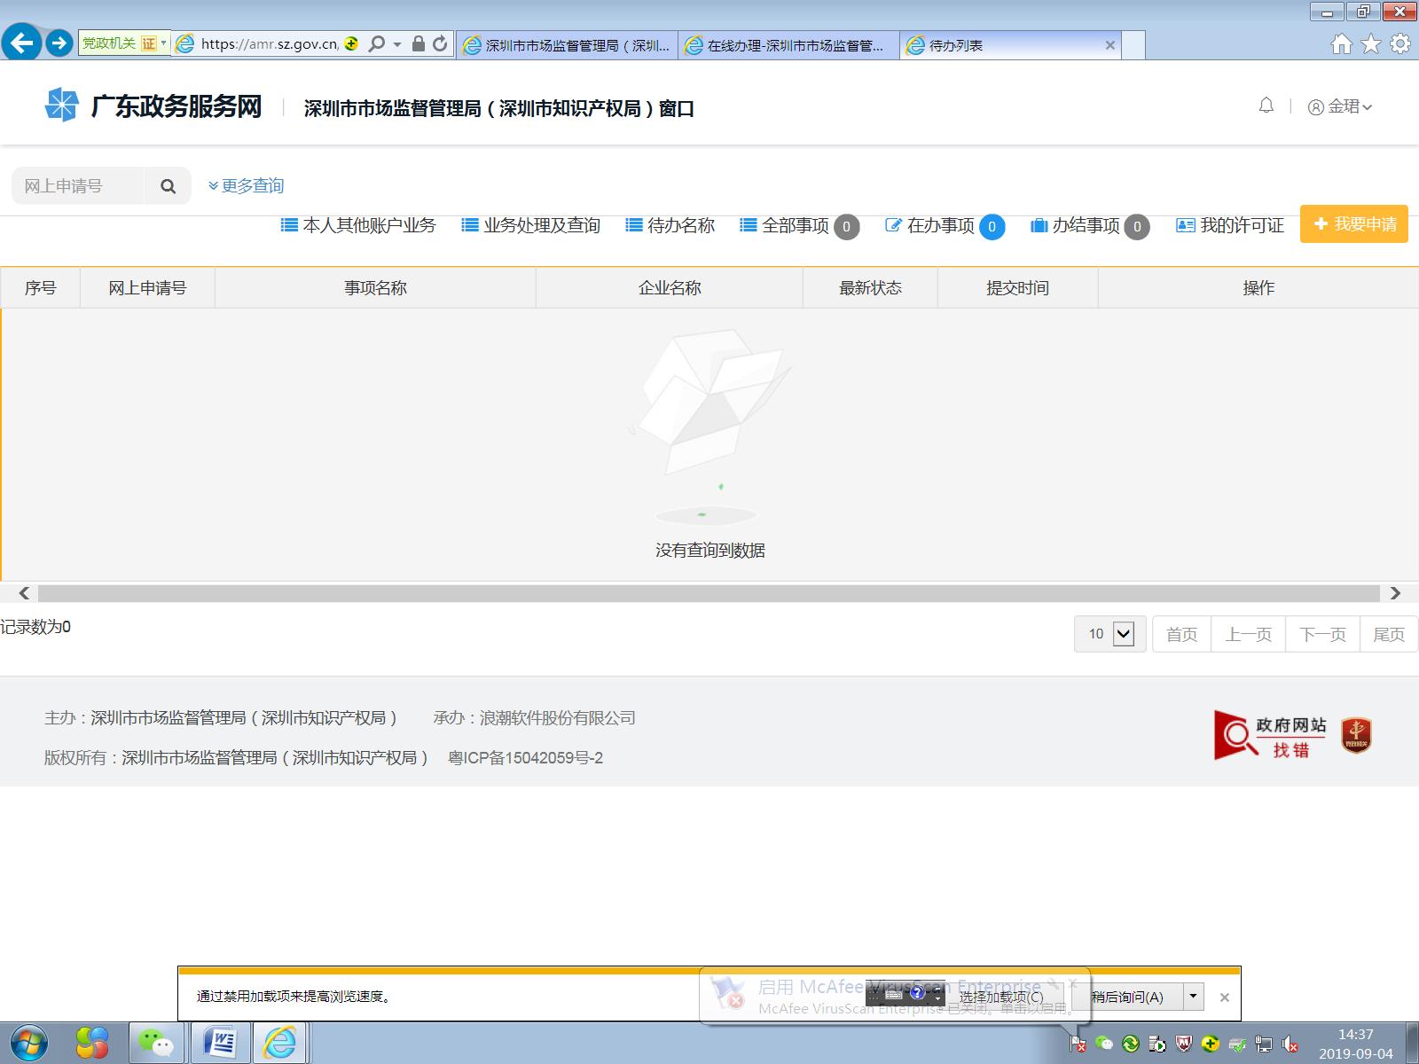1419x1064 pixels.
Task: Select the 我的许可证 menu item
Action: click(x=1242, y=225)
